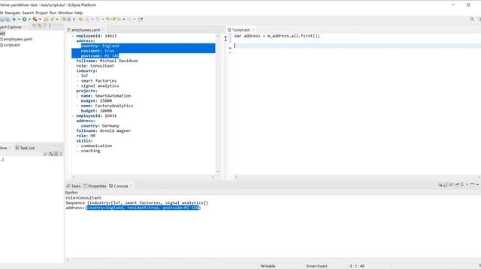Open Project Explorer view menu dots
The image size is (481, 270).
click(x=50, y=26)
